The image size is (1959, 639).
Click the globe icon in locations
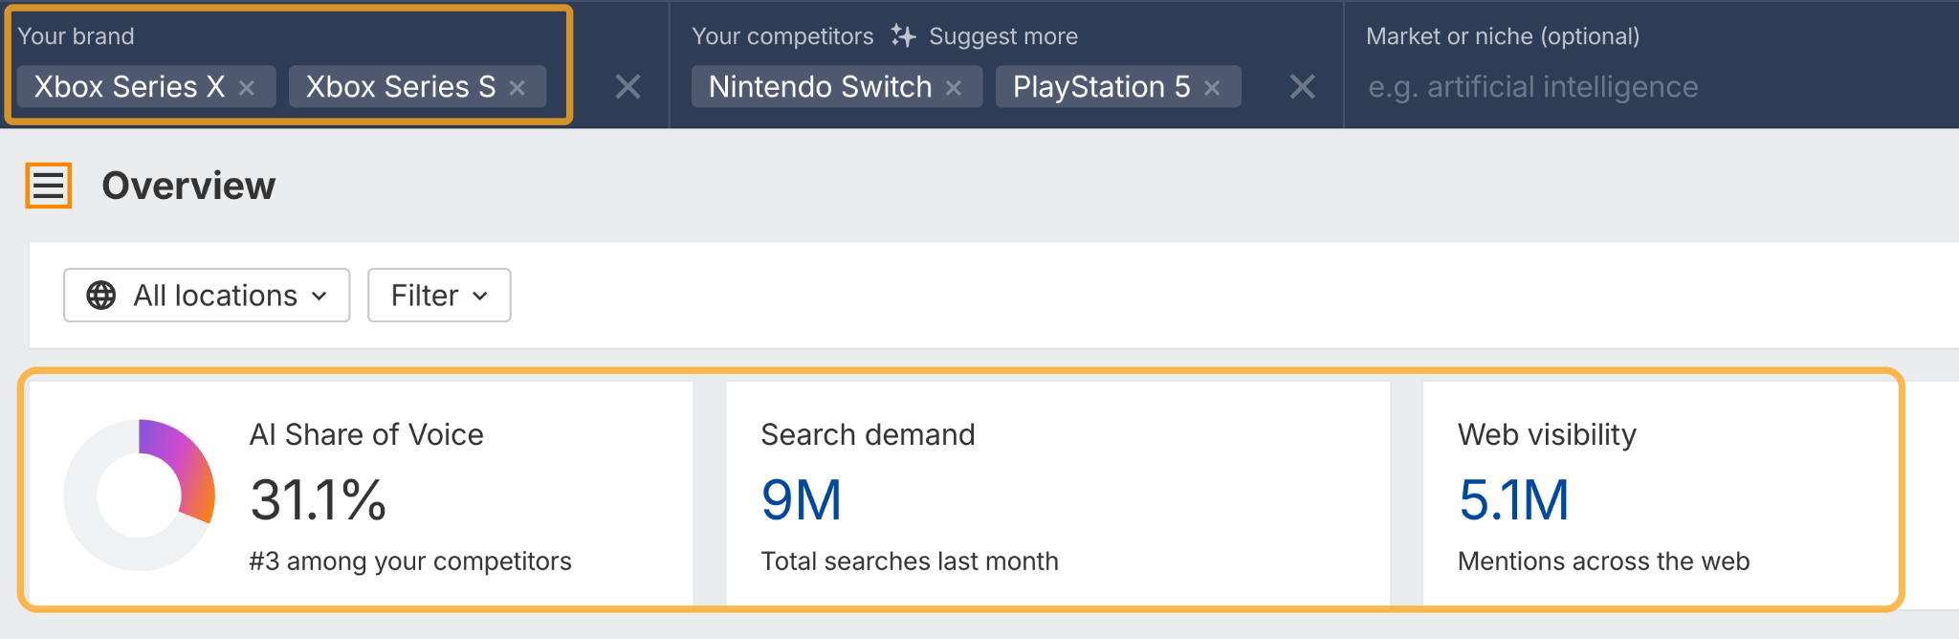[x=101, y=296]
